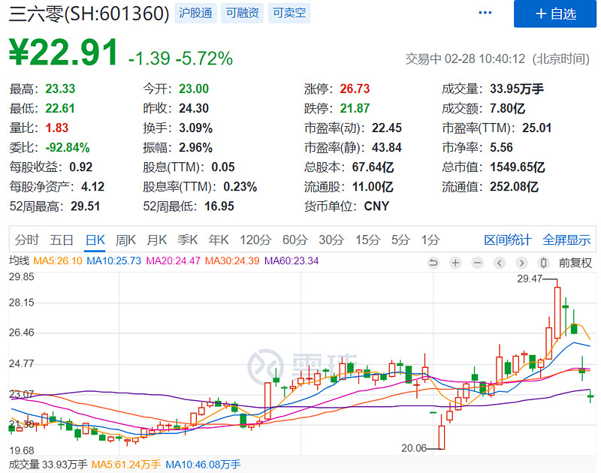This screenshot has height=473, width=601.
Task: Click the 20.06 low price marker on chart
Action: click(414, 447)
